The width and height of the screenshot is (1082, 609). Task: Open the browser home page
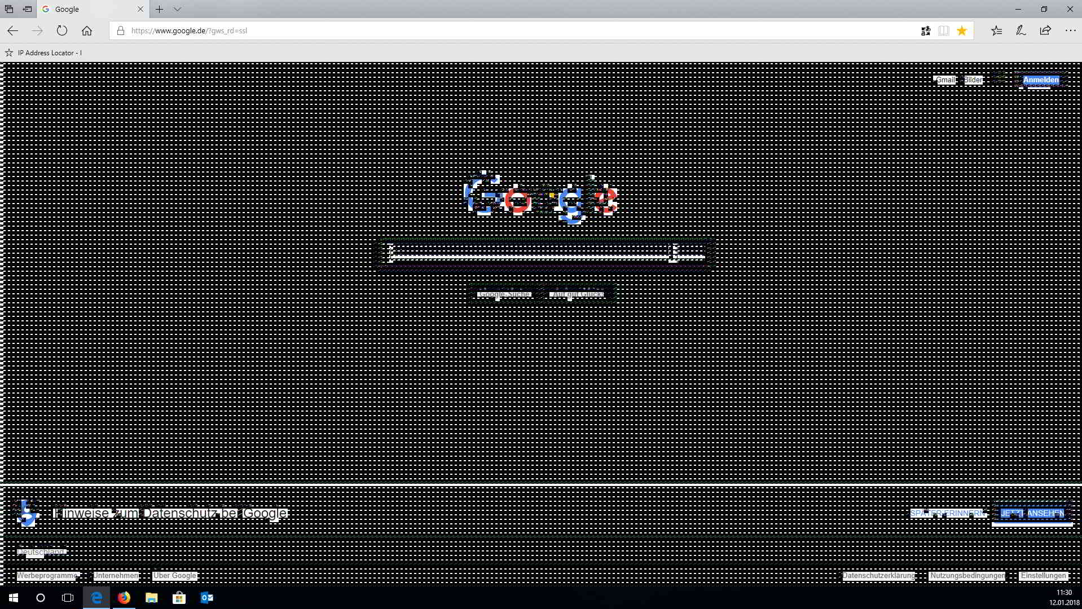[x=86, y=31]
